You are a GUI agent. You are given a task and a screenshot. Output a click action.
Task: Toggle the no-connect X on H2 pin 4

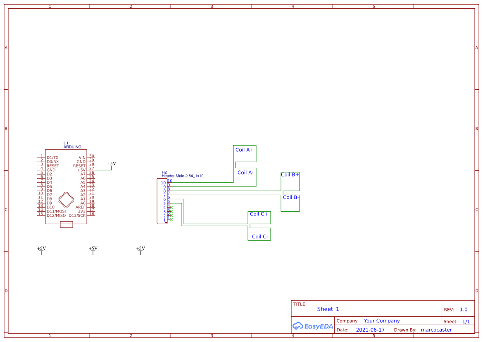(171, 207)
